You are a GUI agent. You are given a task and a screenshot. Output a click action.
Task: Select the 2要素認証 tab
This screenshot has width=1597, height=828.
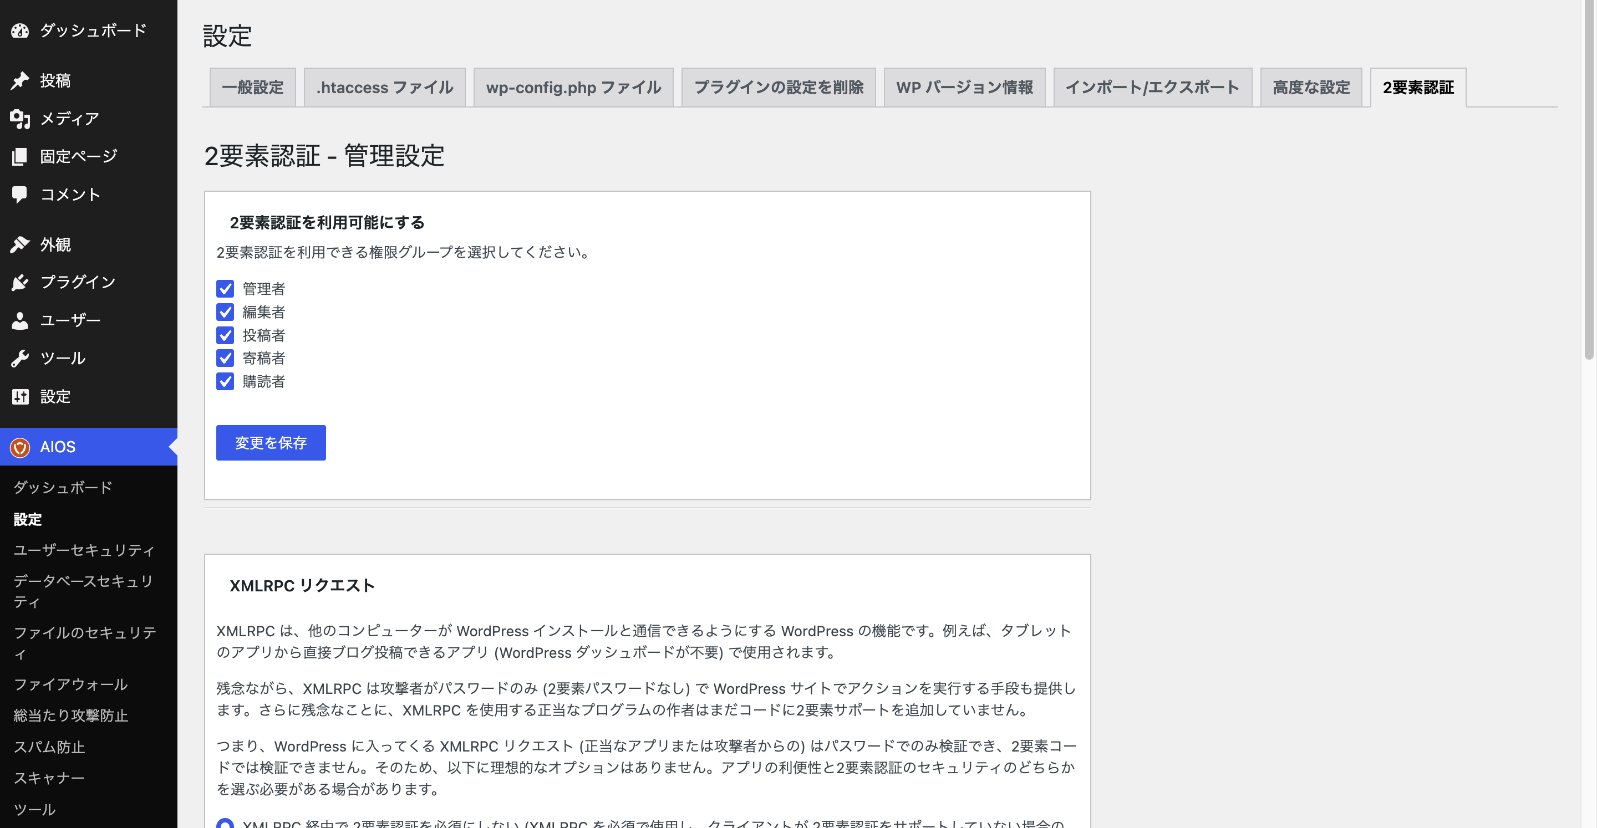coord(1418,88)
